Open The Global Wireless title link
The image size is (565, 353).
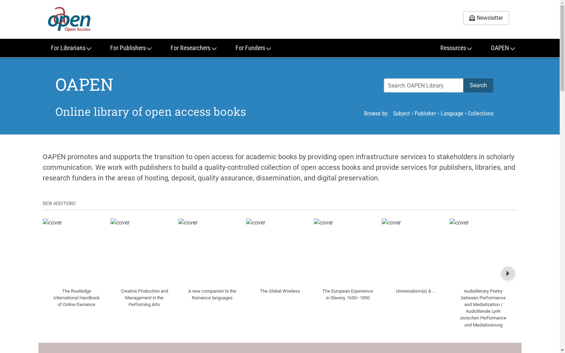280,291
